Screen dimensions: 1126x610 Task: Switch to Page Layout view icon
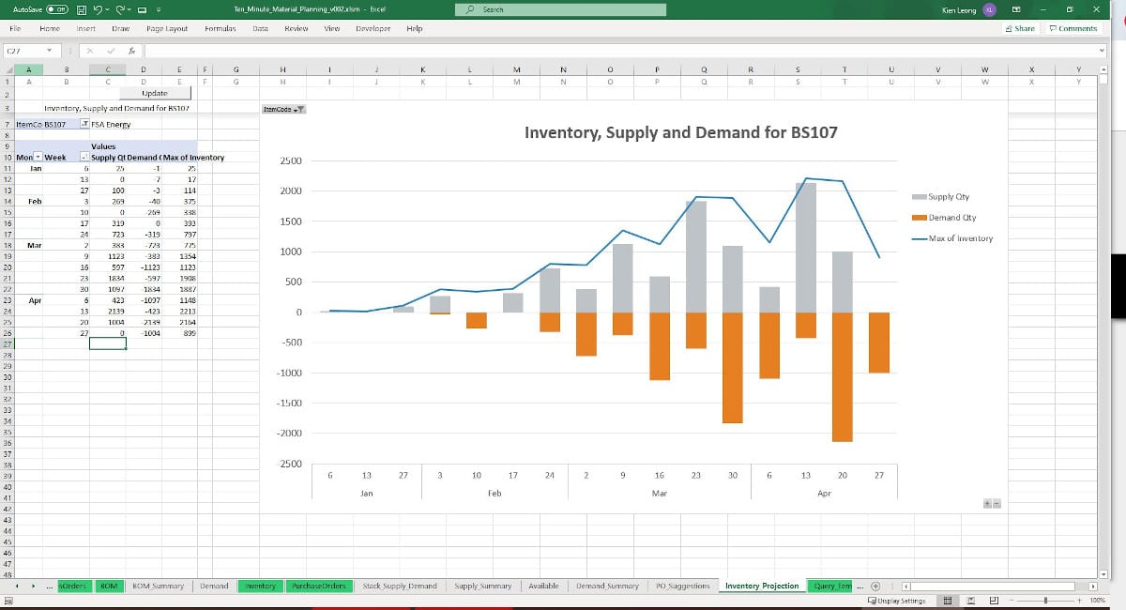coord(970,600)
